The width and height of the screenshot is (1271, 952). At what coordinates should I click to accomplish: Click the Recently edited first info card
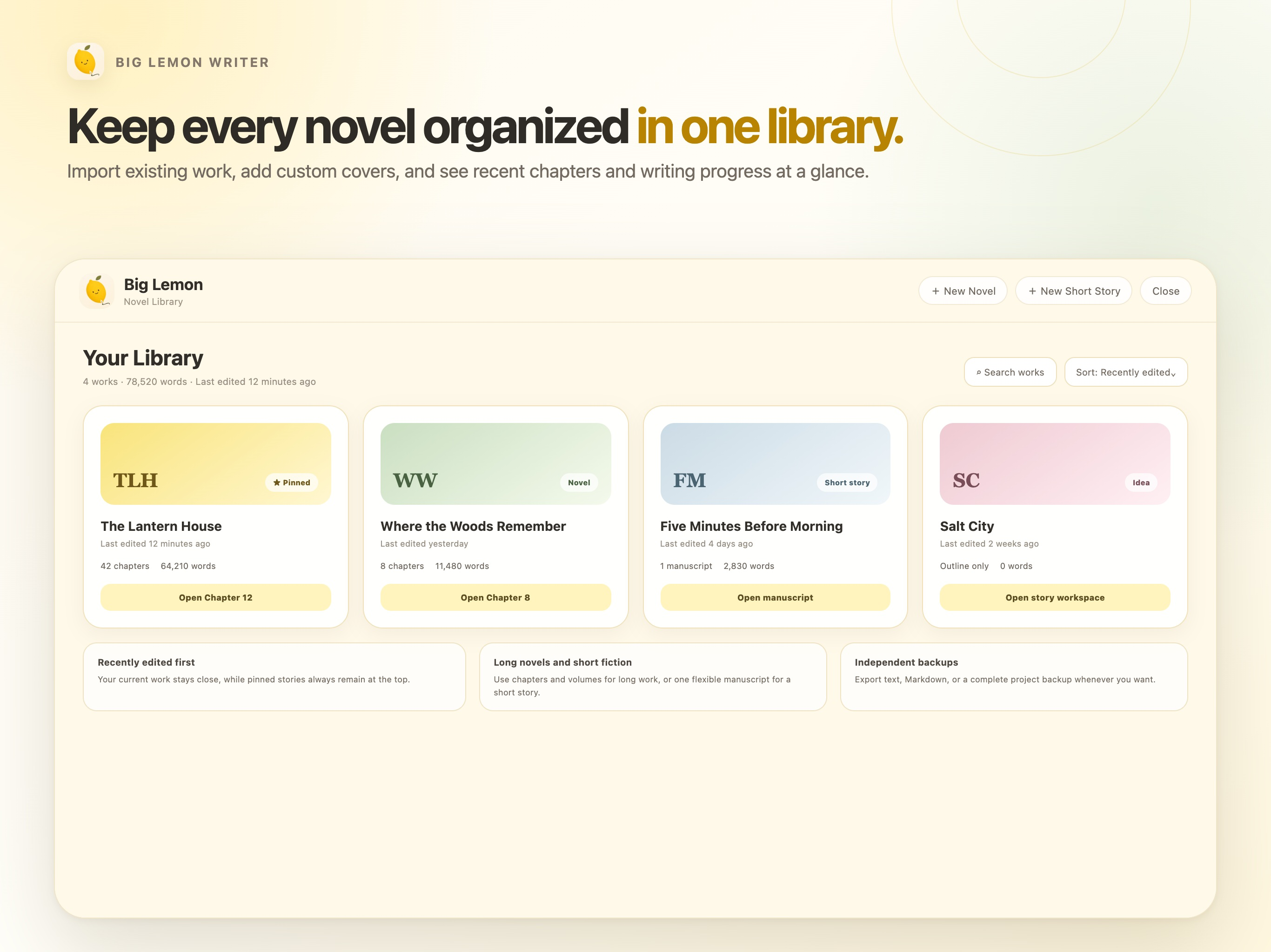[274, 676]
